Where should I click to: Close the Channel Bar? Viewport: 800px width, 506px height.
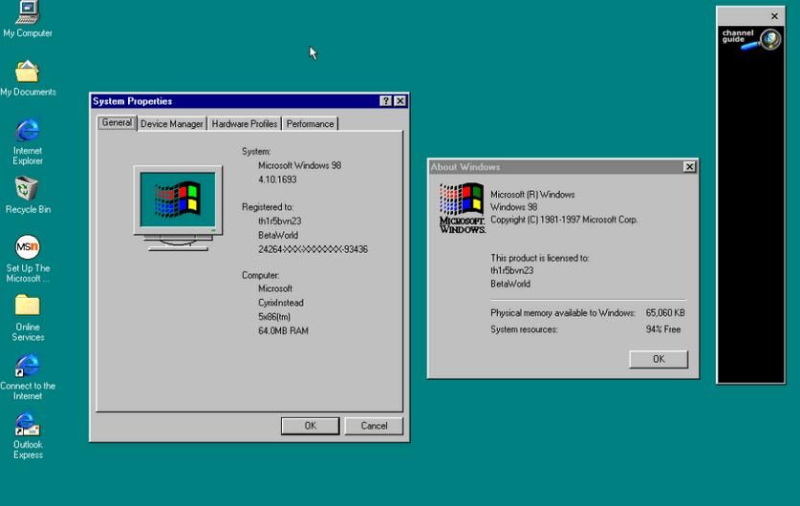tap(774, 16)
